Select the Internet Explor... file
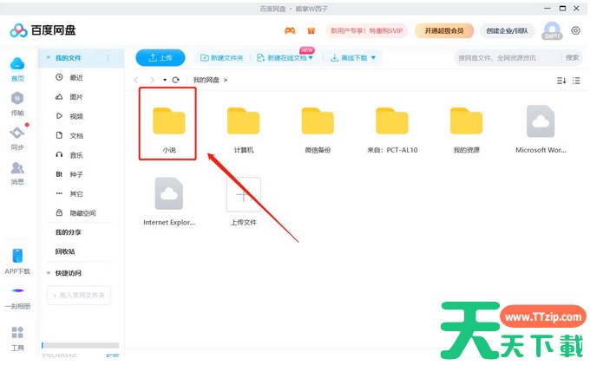Viewport: 590px width, 365px height. (x=169, y=193)
